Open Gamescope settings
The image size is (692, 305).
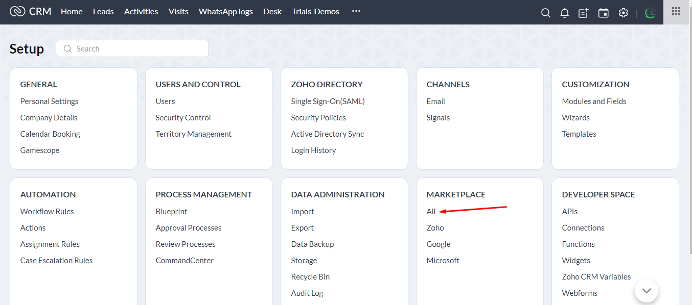40,150
